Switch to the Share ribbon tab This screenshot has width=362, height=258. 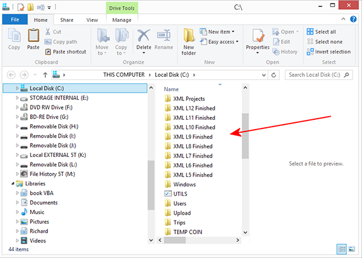point(67,20)
